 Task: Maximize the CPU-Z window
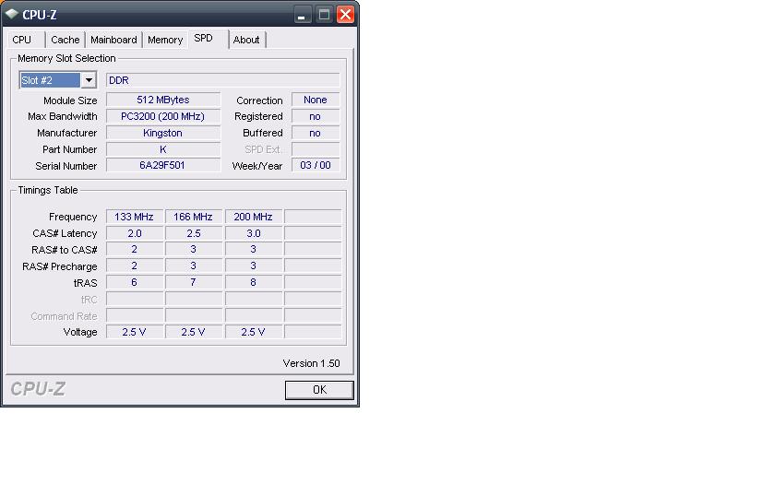pos(324,15)
